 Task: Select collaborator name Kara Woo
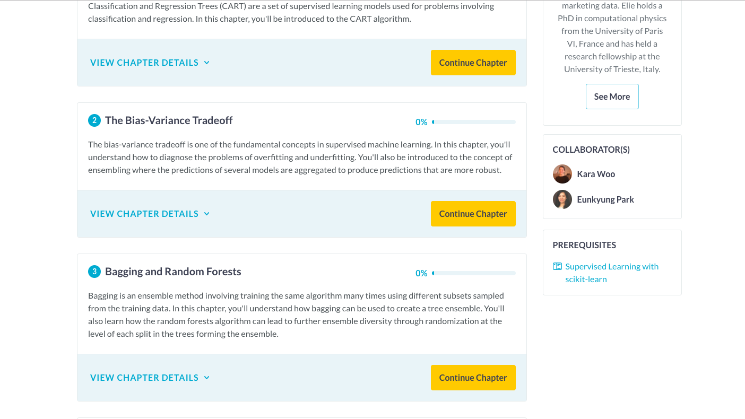coord(596,174)
